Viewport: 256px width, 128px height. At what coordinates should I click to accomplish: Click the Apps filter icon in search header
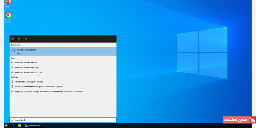click(13, 39)
